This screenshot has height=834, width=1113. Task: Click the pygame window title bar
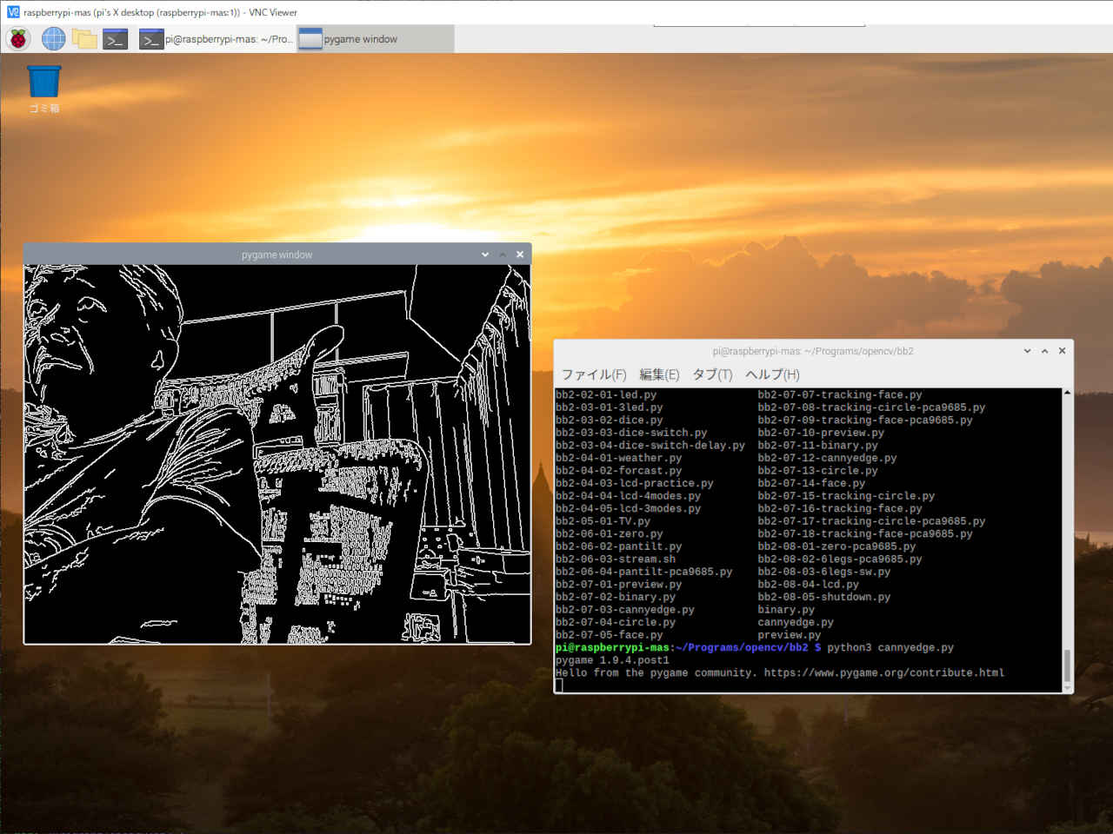coord(277,255)
